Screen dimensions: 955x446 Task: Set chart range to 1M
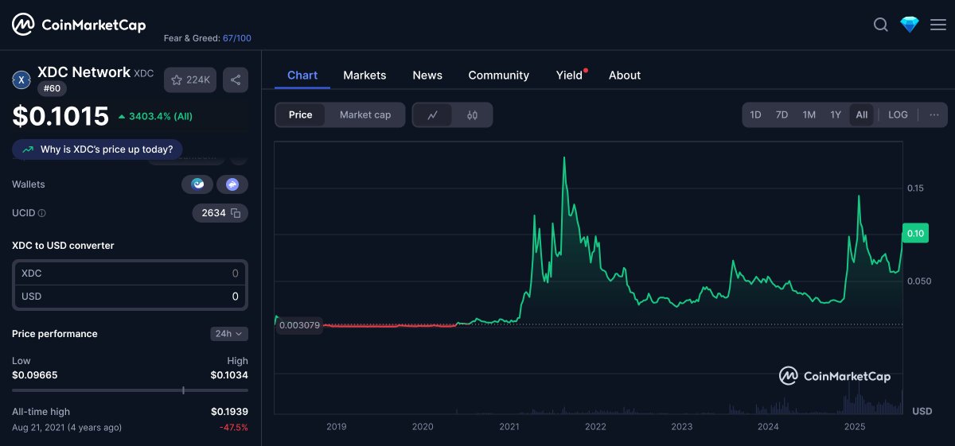(x=809, y=115)
